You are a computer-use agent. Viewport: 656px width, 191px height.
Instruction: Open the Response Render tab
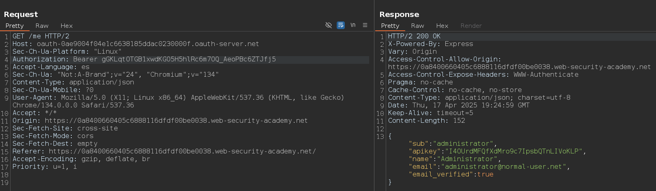[471, 26]
